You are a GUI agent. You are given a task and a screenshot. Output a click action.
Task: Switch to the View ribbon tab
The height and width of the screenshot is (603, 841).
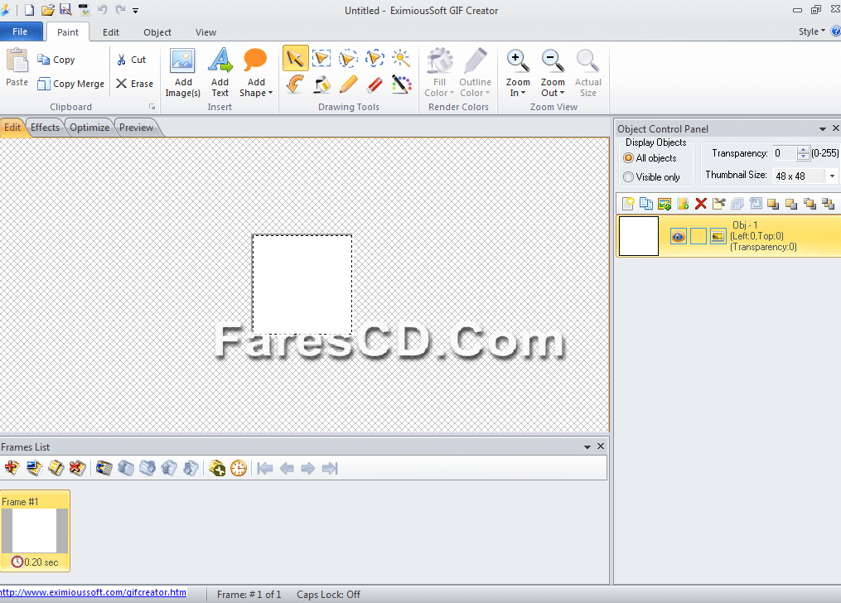click(205, 32)
